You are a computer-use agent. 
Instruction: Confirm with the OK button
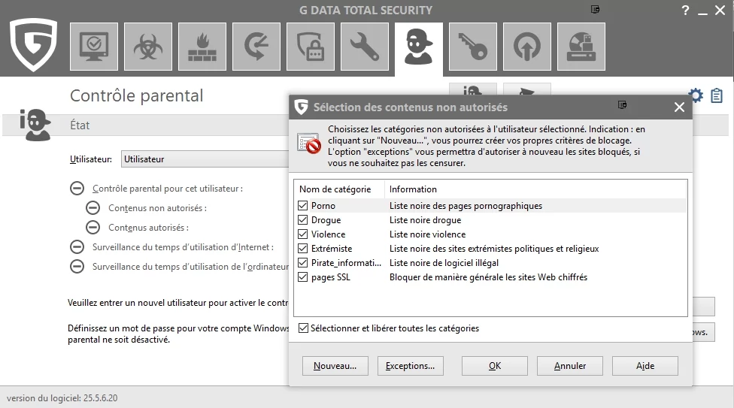pyautogui.click(x=495, y=366)
